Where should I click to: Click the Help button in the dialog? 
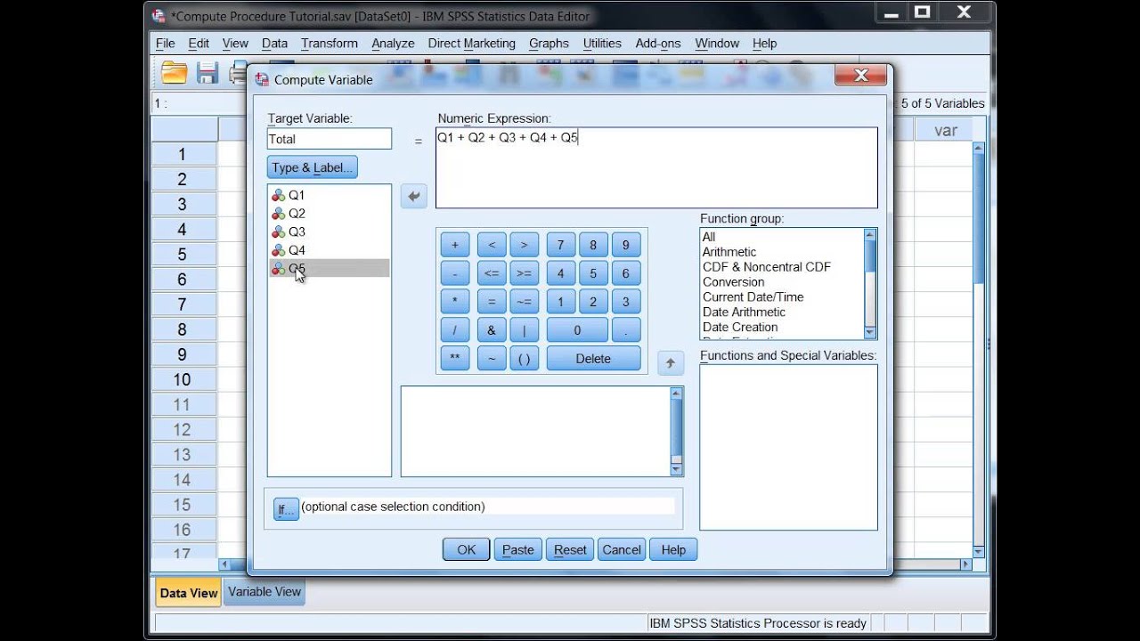tap(673, 550)
